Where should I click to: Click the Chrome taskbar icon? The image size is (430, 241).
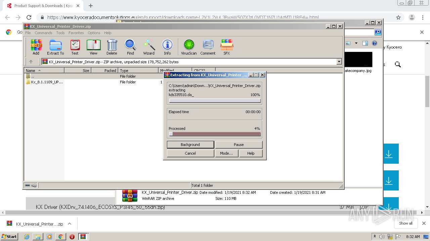(60, 237)
